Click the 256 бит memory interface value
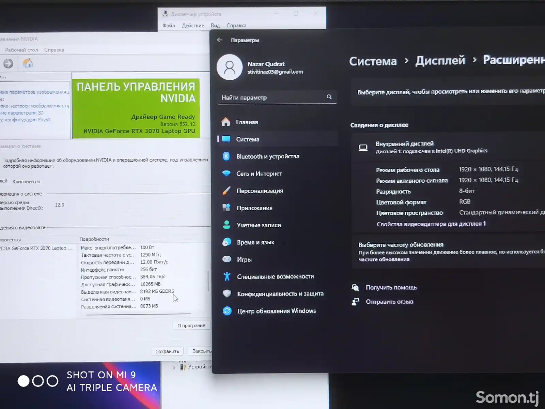This screenshot has height=409, width=545. coord(149,269)
